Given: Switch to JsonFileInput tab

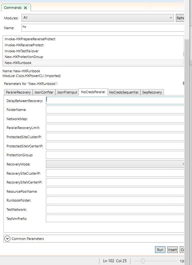Looking at the screenshot, I should coord(67,92).
